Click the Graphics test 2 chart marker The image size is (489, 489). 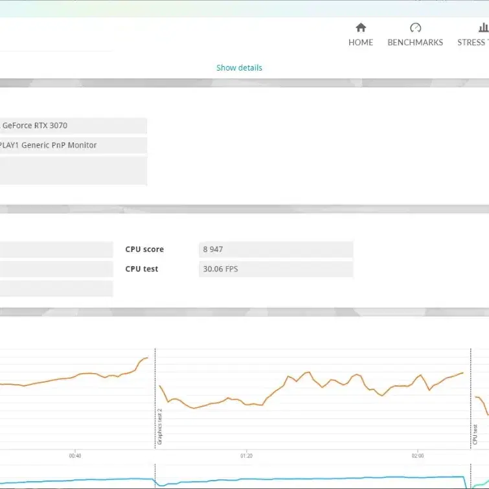point(159,426)
